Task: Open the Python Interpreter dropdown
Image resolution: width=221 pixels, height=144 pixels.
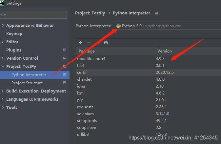Action: [167, 26]
